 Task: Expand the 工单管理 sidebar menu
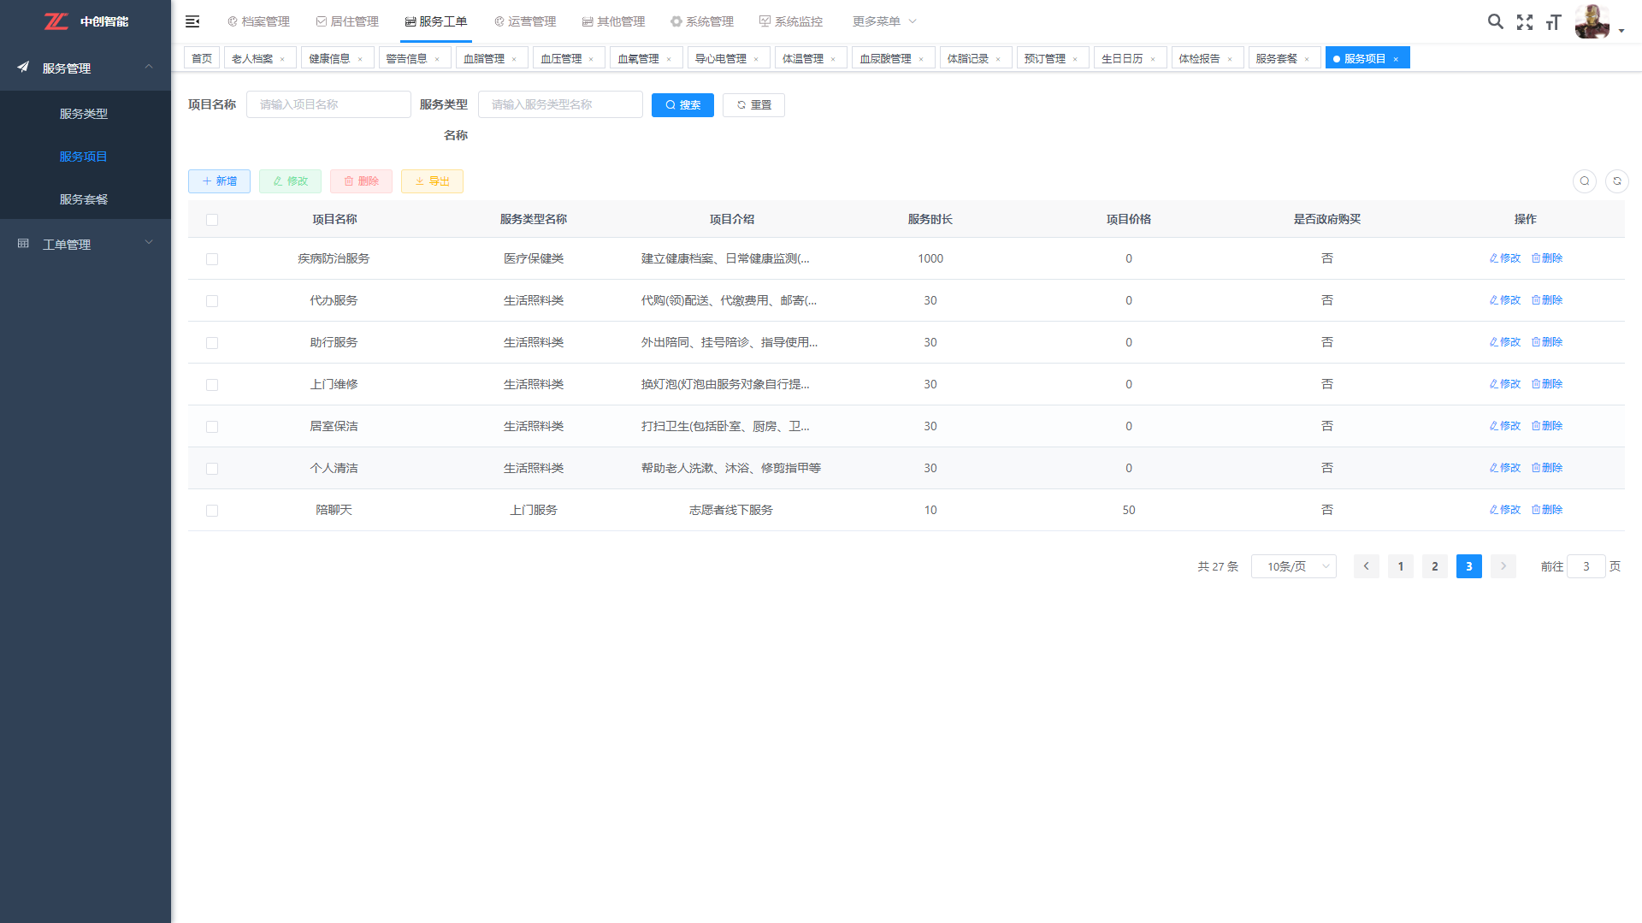click(86, 244)
